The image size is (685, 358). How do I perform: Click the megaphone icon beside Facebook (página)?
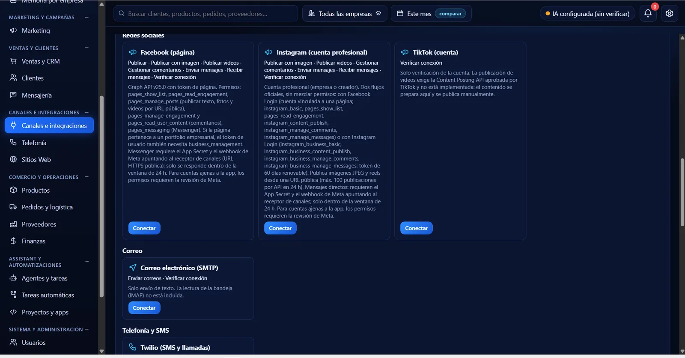pyautogui.click(x=133, y=52)
